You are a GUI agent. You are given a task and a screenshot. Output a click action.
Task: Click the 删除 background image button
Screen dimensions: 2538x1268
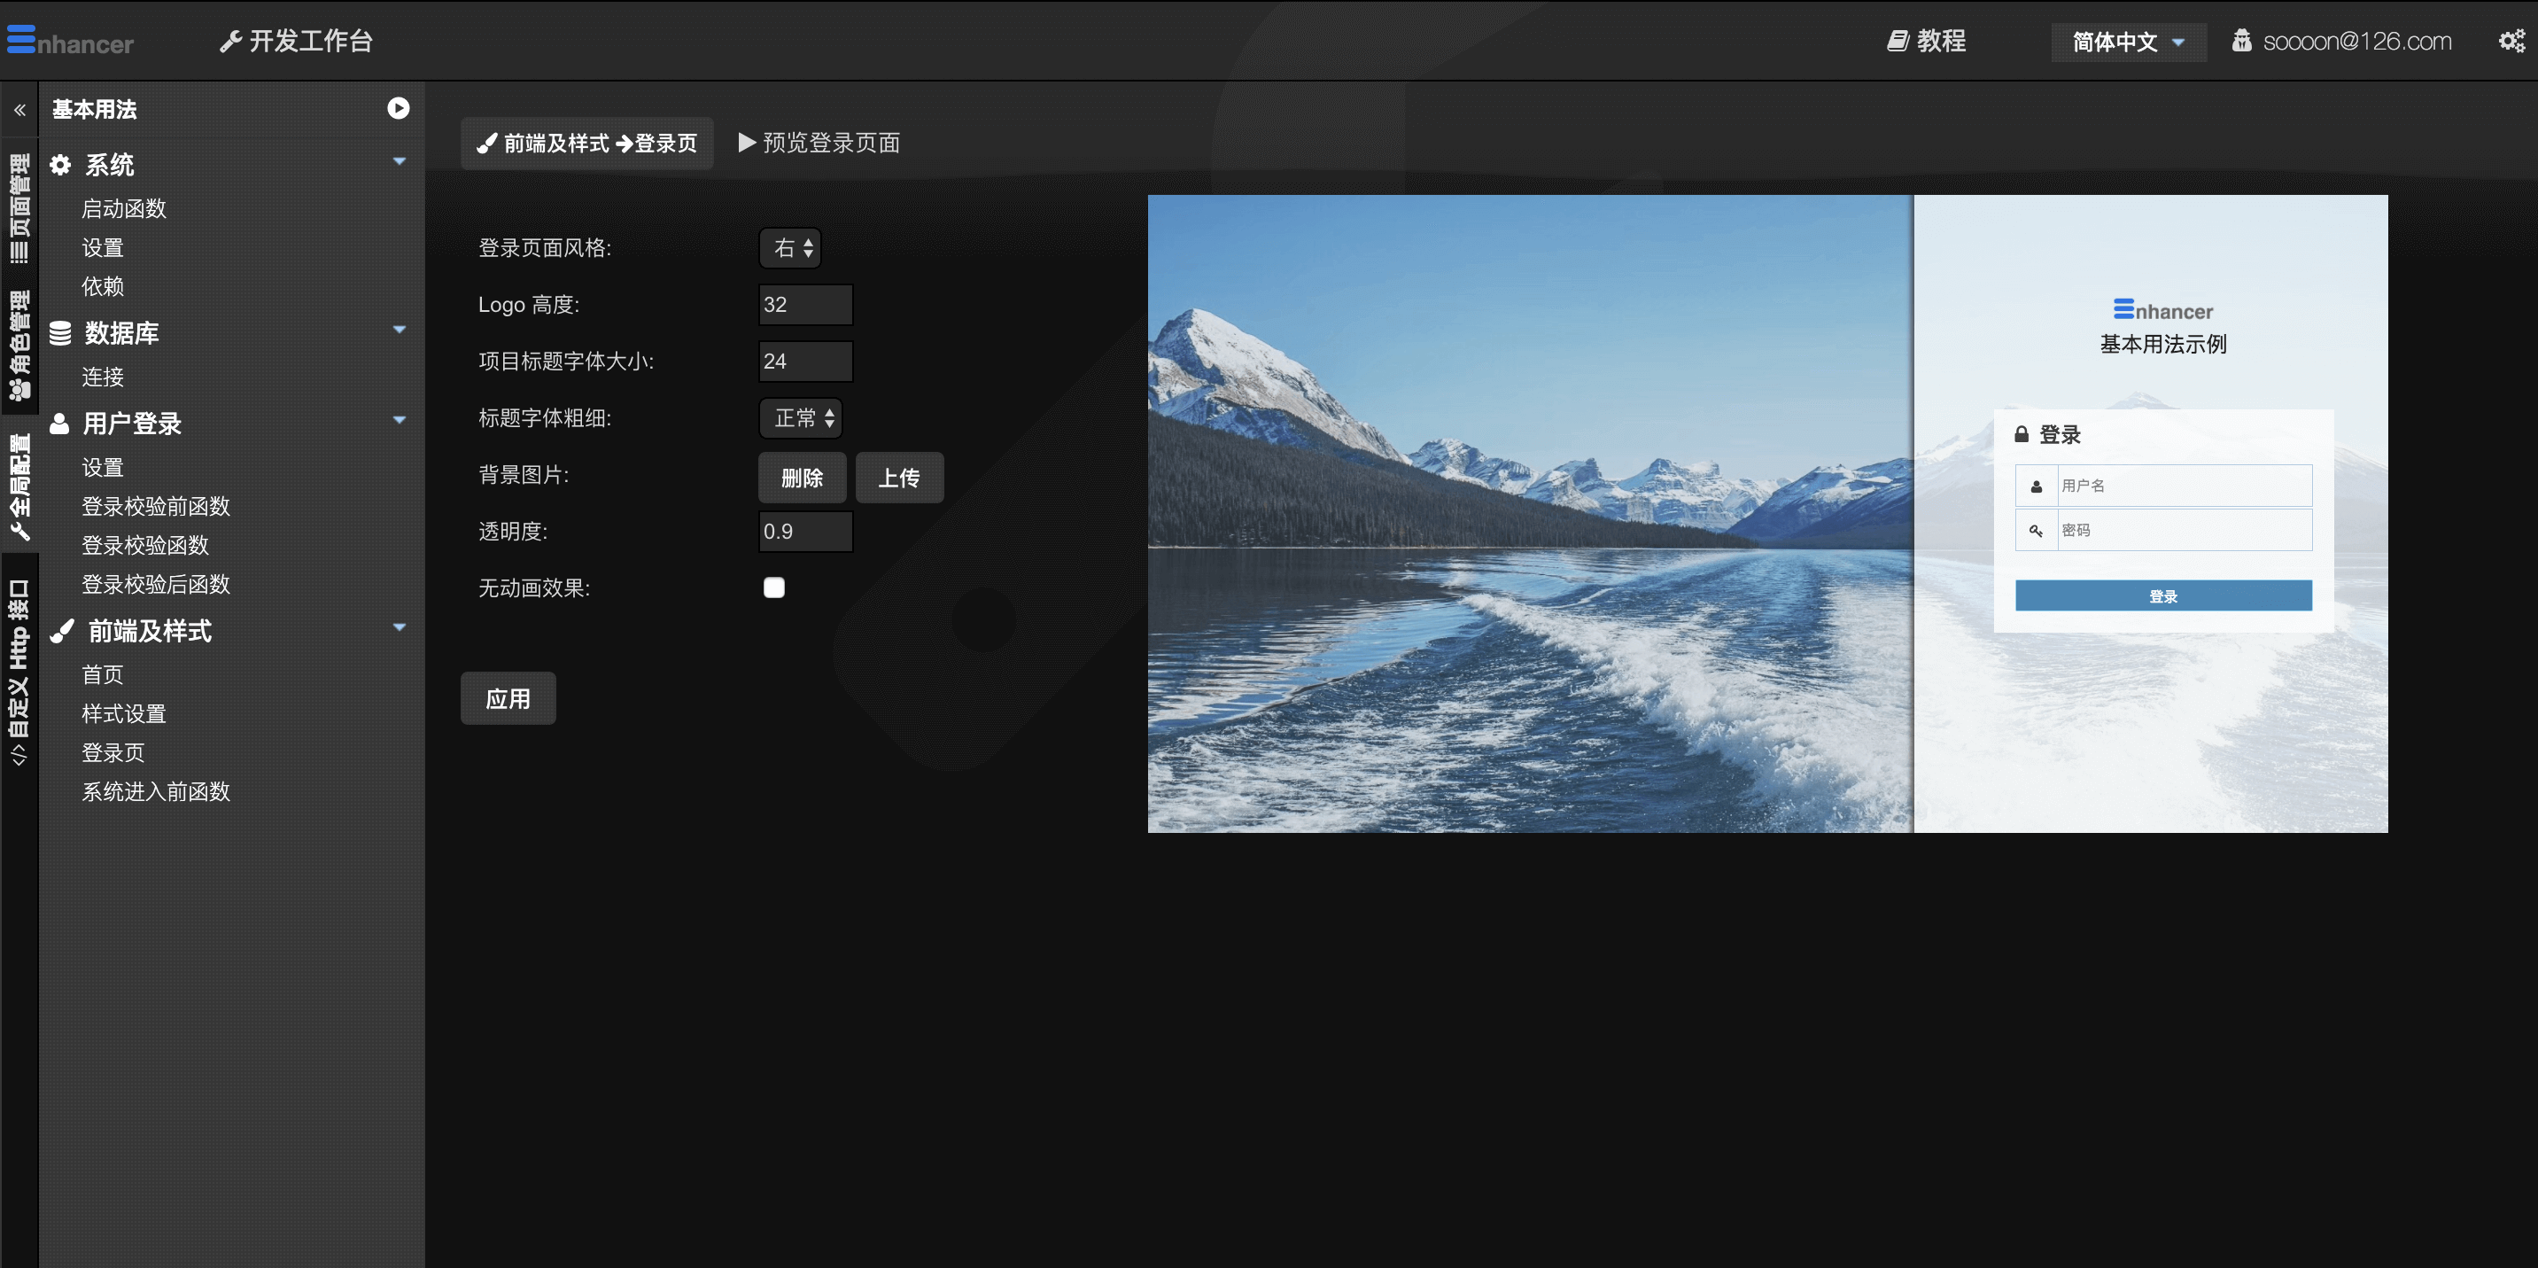point(802,478)
